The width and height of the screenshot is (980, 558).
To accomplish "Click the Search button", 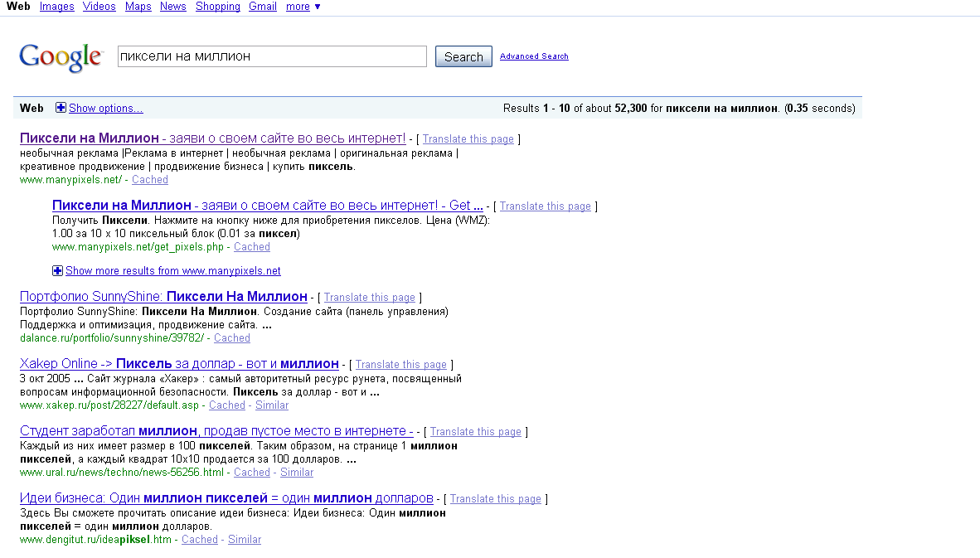I will pyautogui.click(x=463, y=56).
